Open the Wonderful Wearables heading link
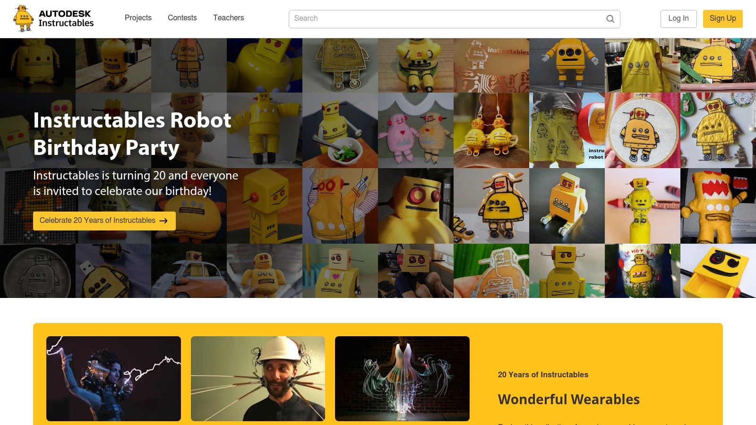 click(x=568, y=399)
